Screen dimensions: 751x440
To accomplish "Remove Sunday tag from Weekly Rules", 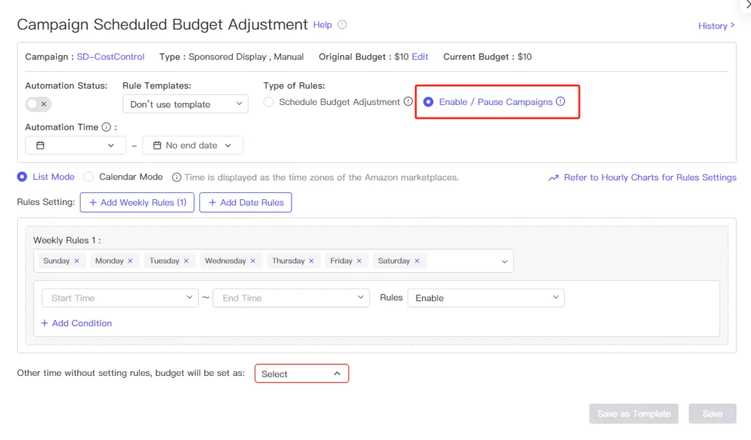I will click(76, 261).
